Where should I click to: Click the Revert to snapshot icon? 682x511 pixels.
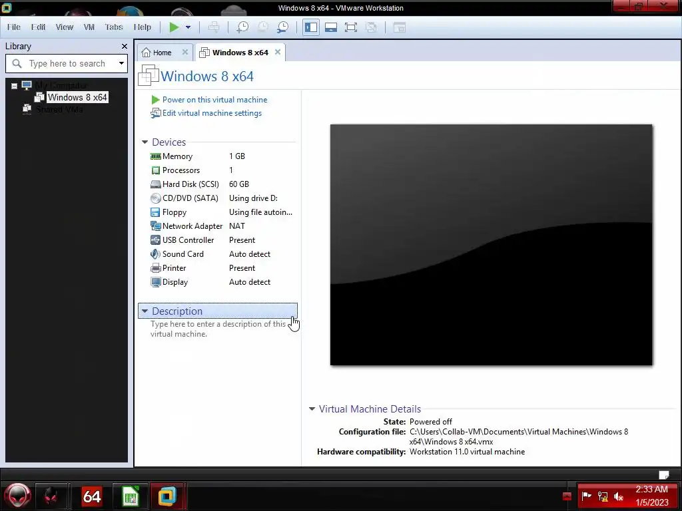tap(262, 27)
